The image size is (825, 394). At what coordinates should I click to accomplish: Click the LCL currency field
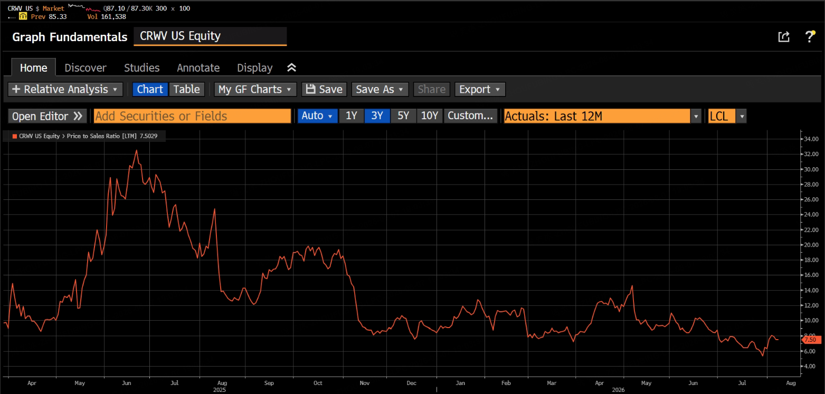coord(722,116)
